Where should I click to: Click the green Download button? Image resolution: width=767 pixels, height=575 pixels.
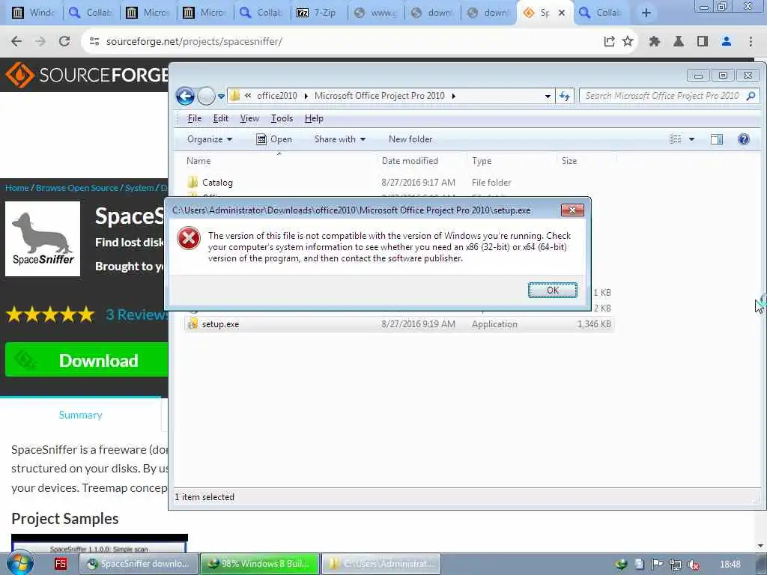point(87,360)
